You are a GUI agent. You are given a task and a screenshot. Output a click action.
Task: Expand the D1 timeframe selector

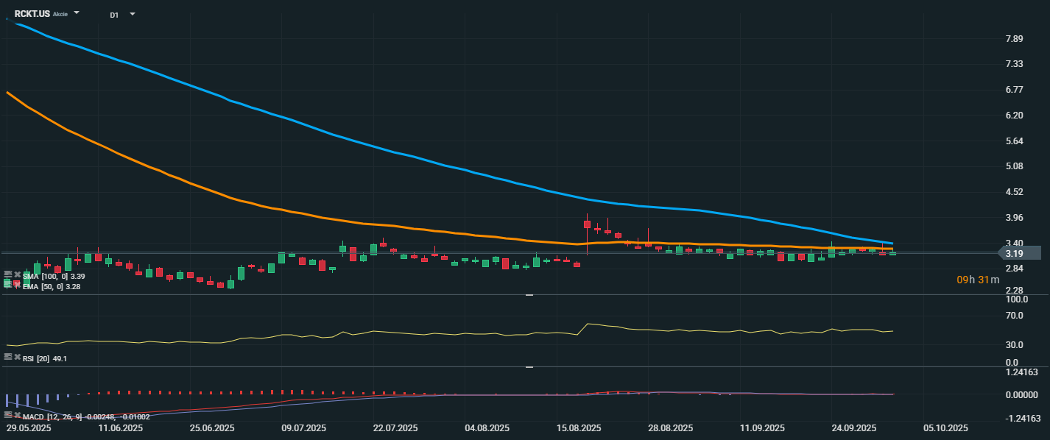[133, 14]
